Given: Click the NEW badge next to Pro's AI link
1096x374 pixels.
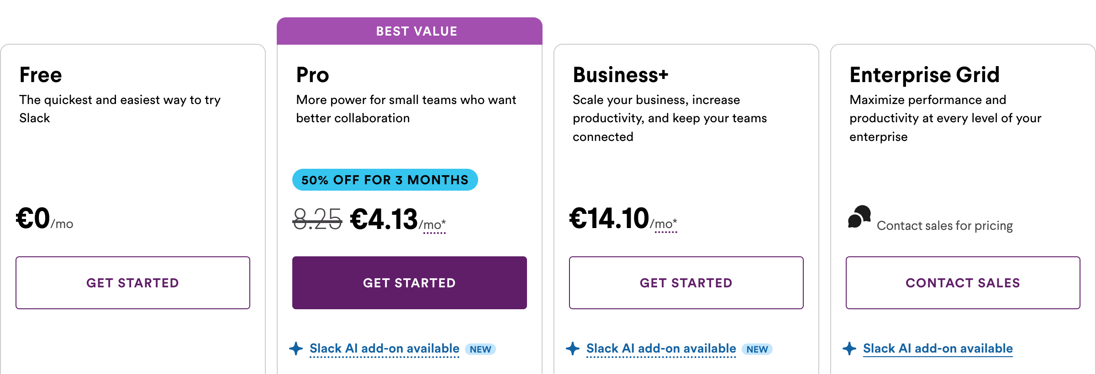Looking at the screenshot, I should [x=479, y=349].
